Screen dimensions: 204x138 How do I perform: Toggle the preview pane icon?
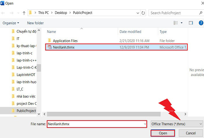[191, 23]
